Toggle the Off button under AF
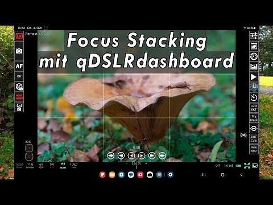 19,76
